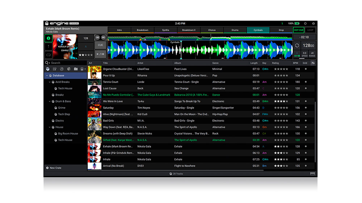The width and height of the screenshot is (362, 203).
Task: Toggle grid dot for Tennis Court row
Action: pos(306,82)
